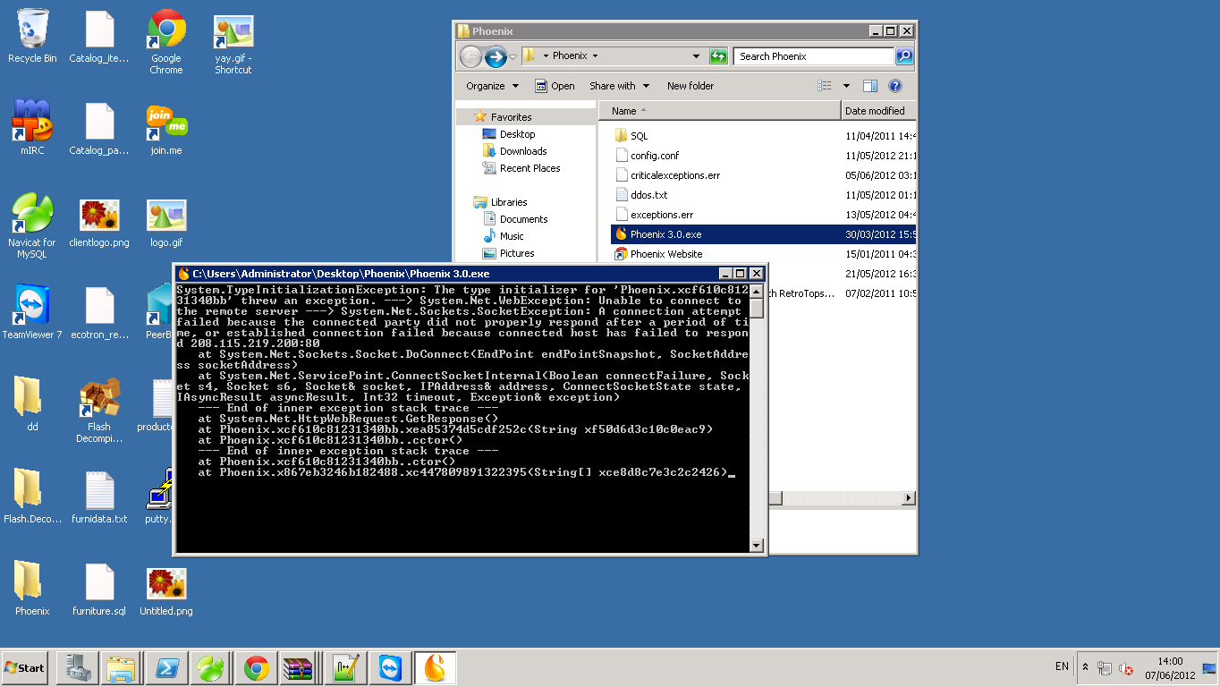Select the Navicat for MySQL shortcut

(32, 226)
